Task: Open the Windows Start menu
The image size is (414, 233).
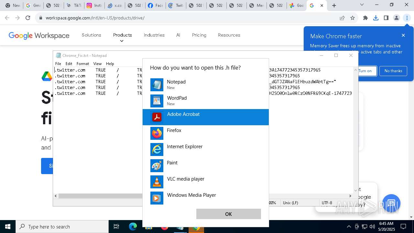Action: point(8,227)
